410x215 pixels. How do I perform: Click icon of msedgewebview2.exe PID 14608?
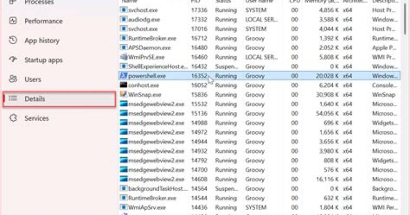123,179
